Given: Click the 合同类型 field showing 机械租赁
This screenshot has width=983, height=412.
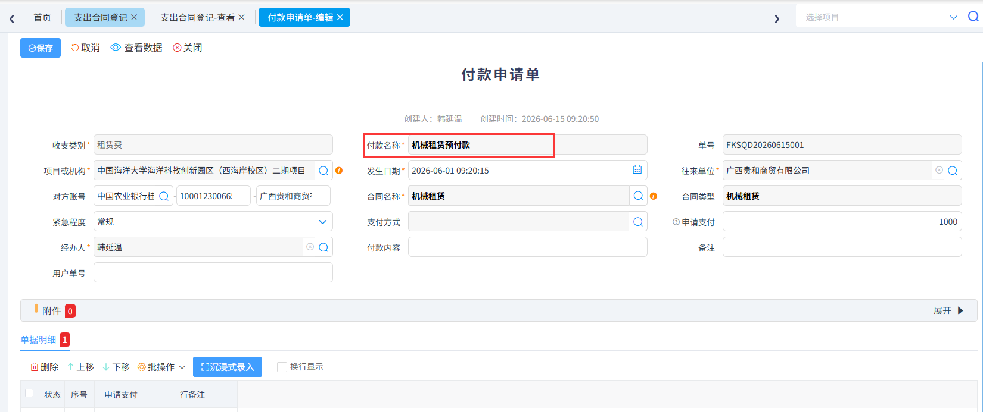Looking at the screenshot, I should coord(842,196).
